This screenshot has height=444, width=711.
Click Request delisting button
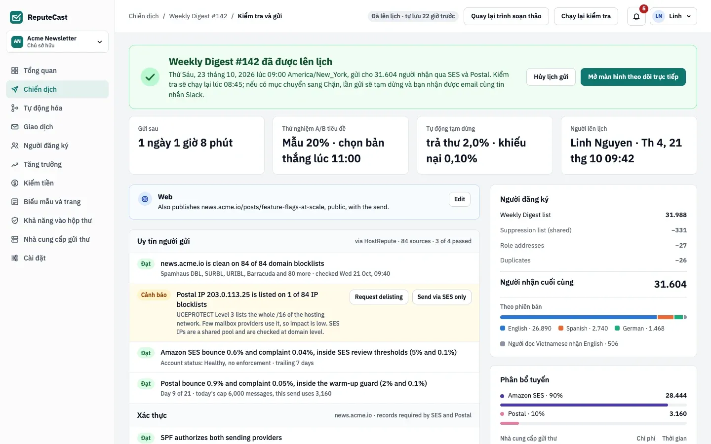point(379,297)
